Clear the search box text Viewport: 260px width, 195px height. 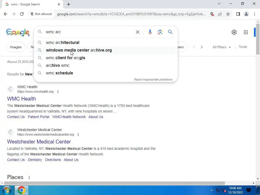(137, 32)
